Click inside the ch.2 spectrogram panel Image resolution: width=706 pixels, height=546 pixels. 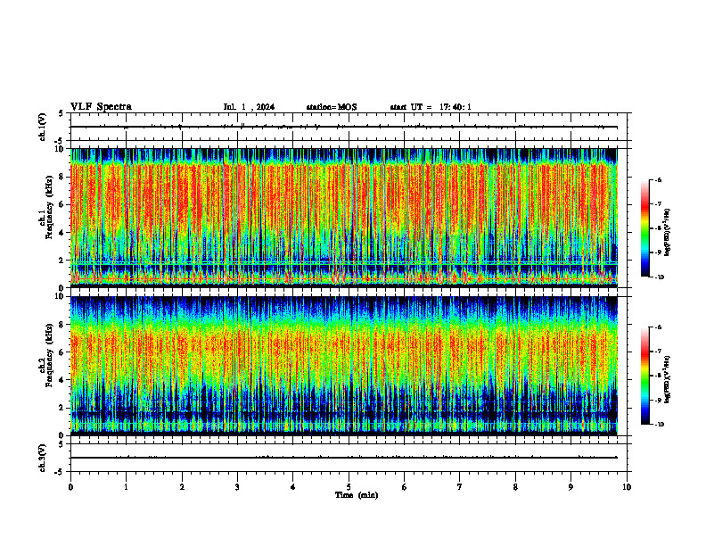pyautogui.click(x=344, y=366)
